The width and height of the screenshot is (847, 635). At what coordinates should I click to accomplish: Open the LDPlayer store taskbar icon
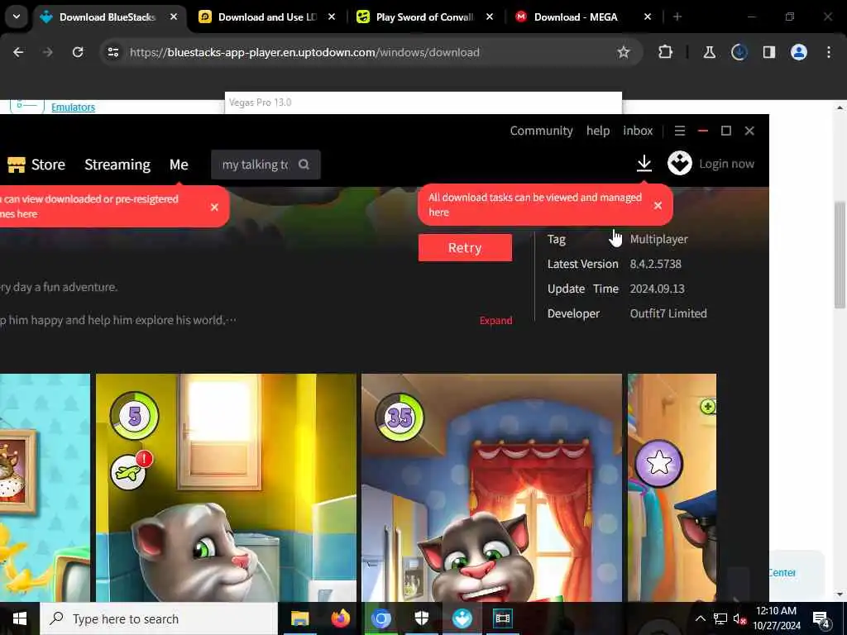[462, 618]
